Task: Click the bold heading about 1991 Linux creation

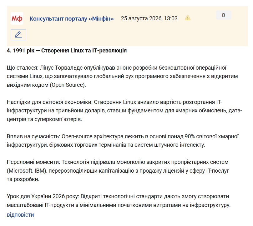Action: click(x=67, y=51)
